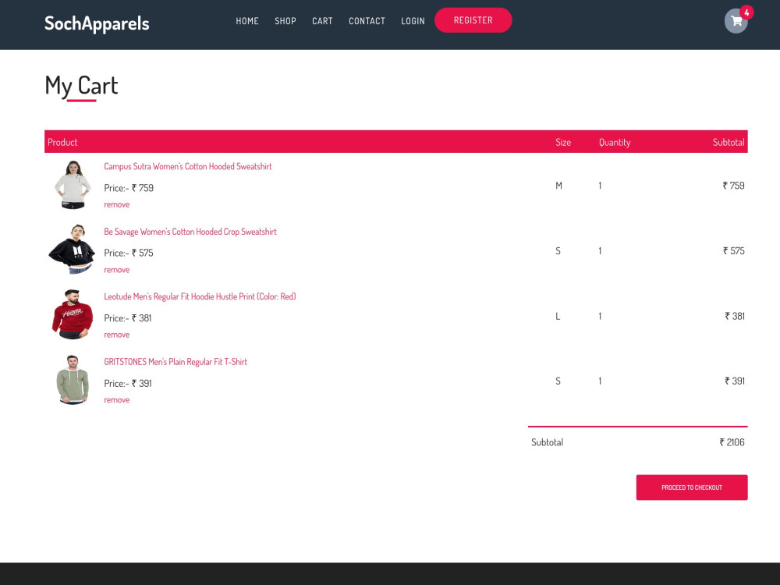Open GRITSTONES Men's Plain T-Shirt link

(175, 362)
